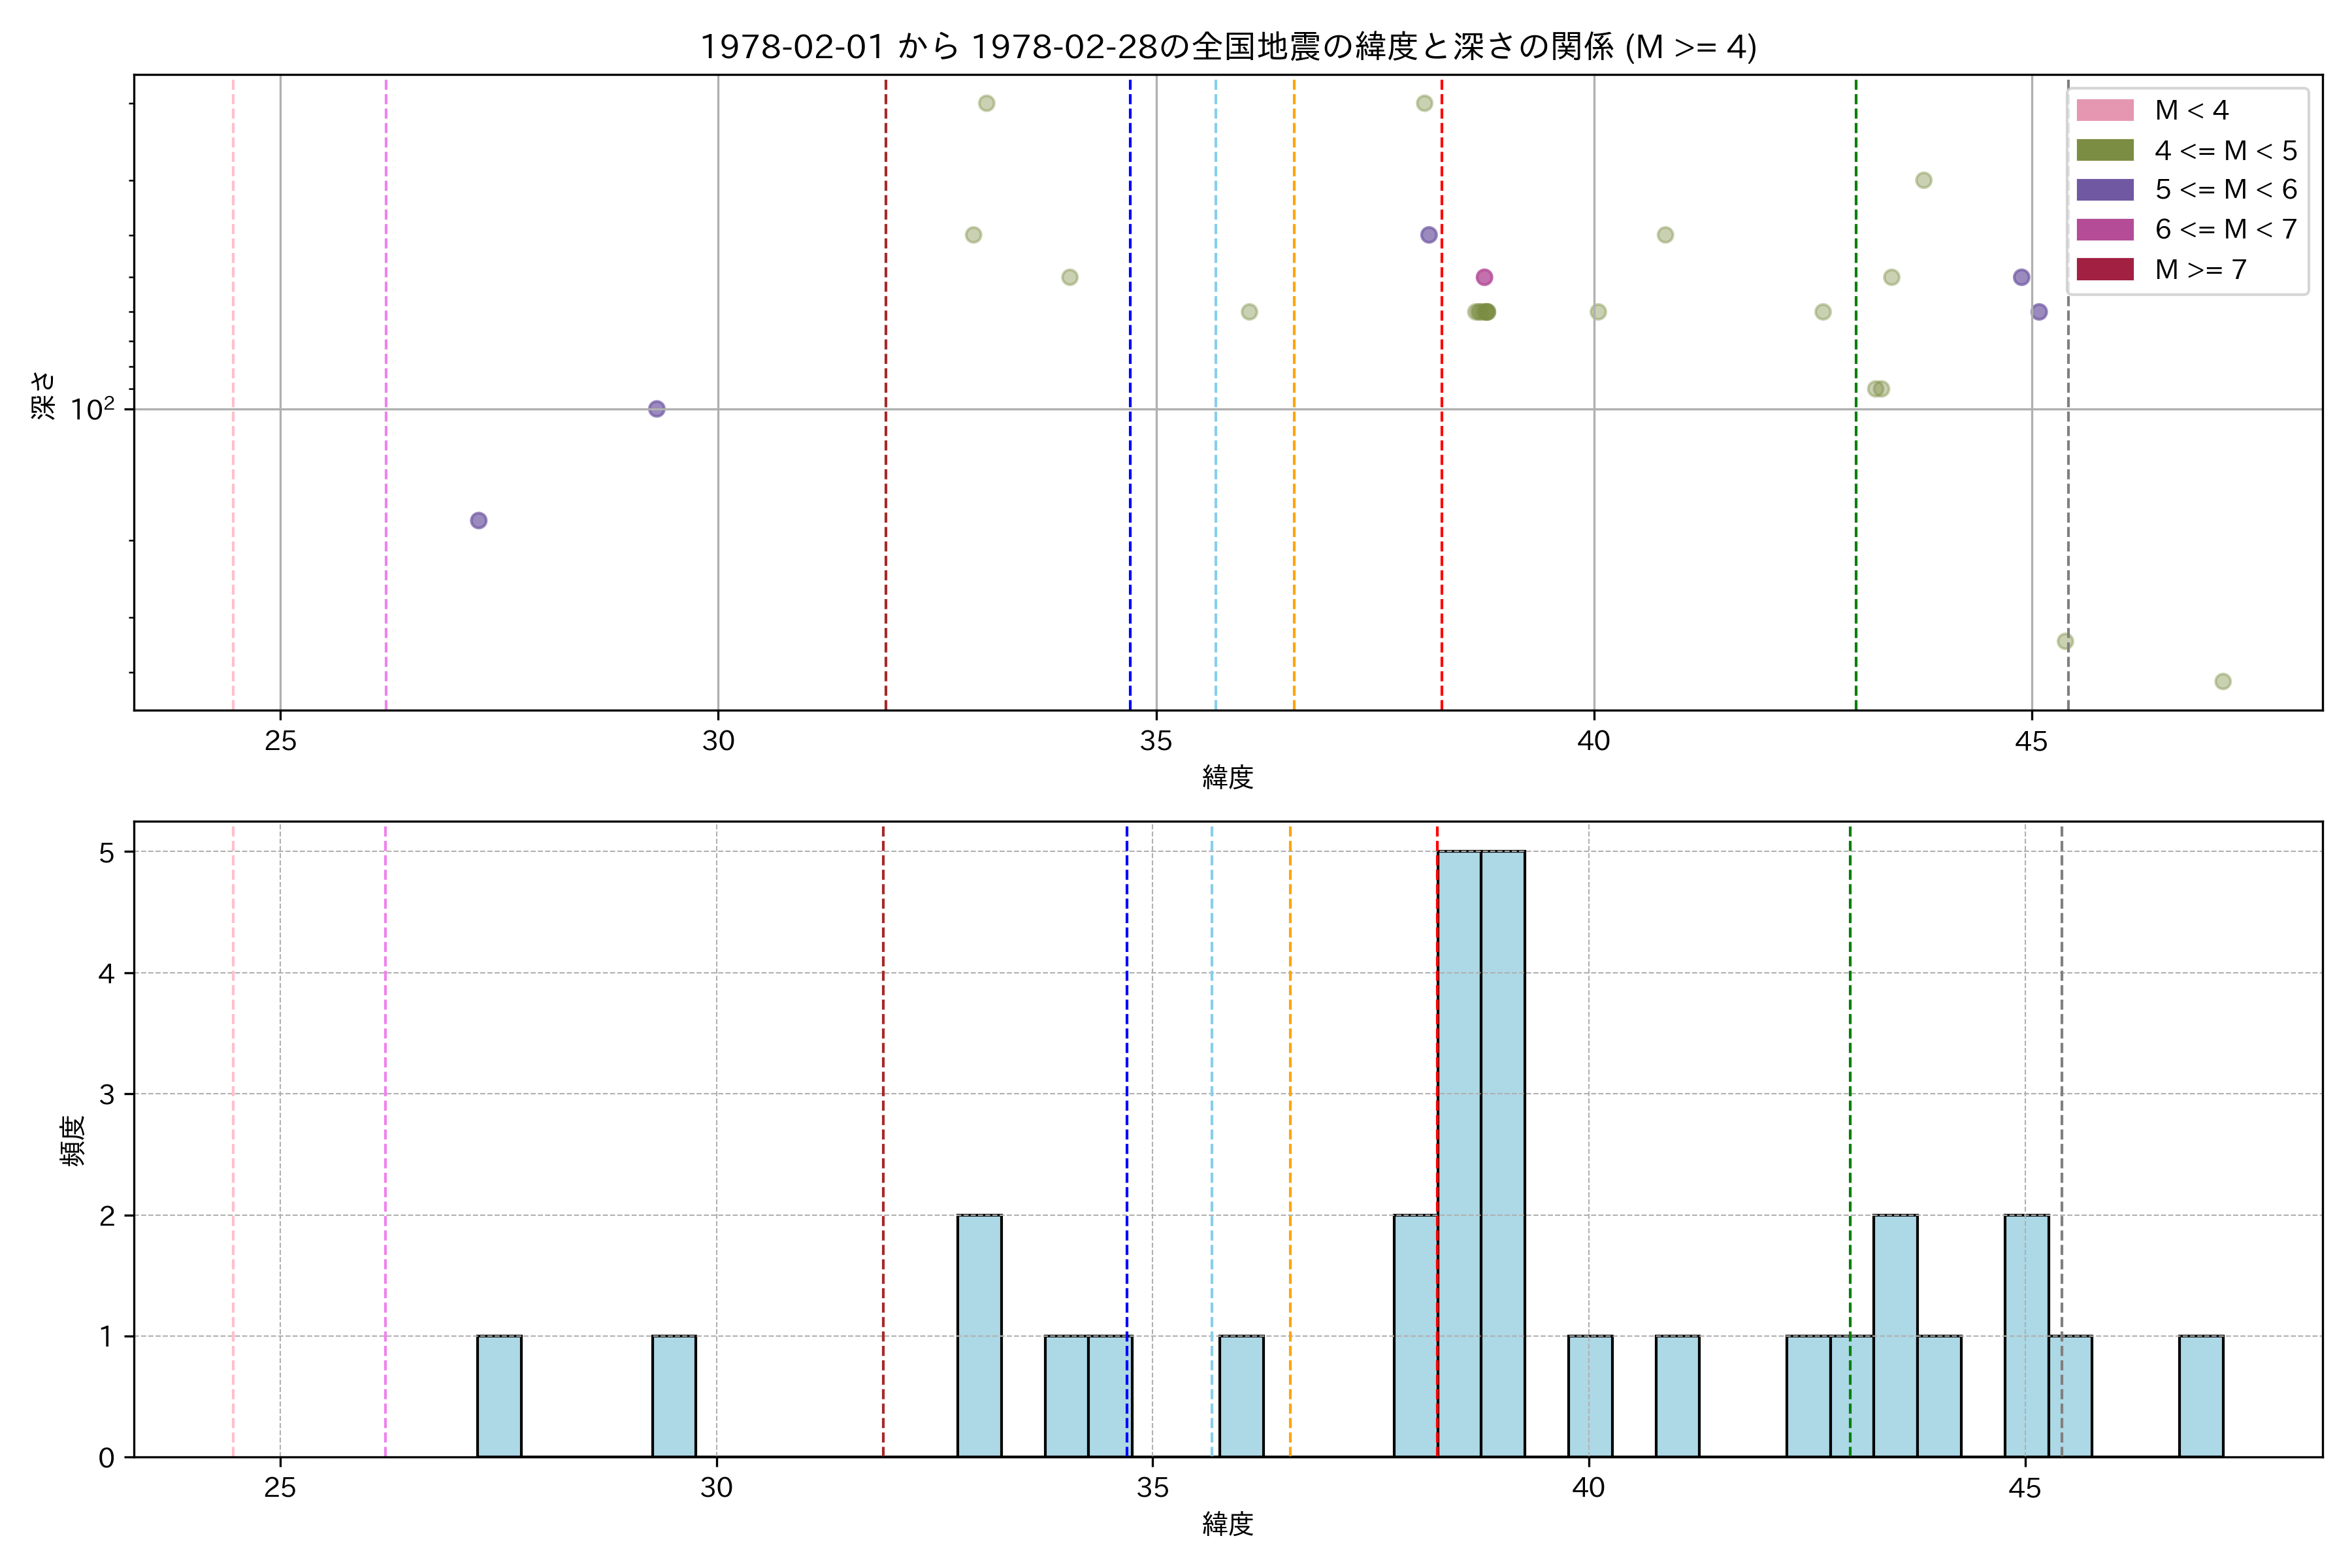Screen dimensions: 2352x1568
Task: Click the magenta scatter point near latitude 39
Action: point(1484,277)
